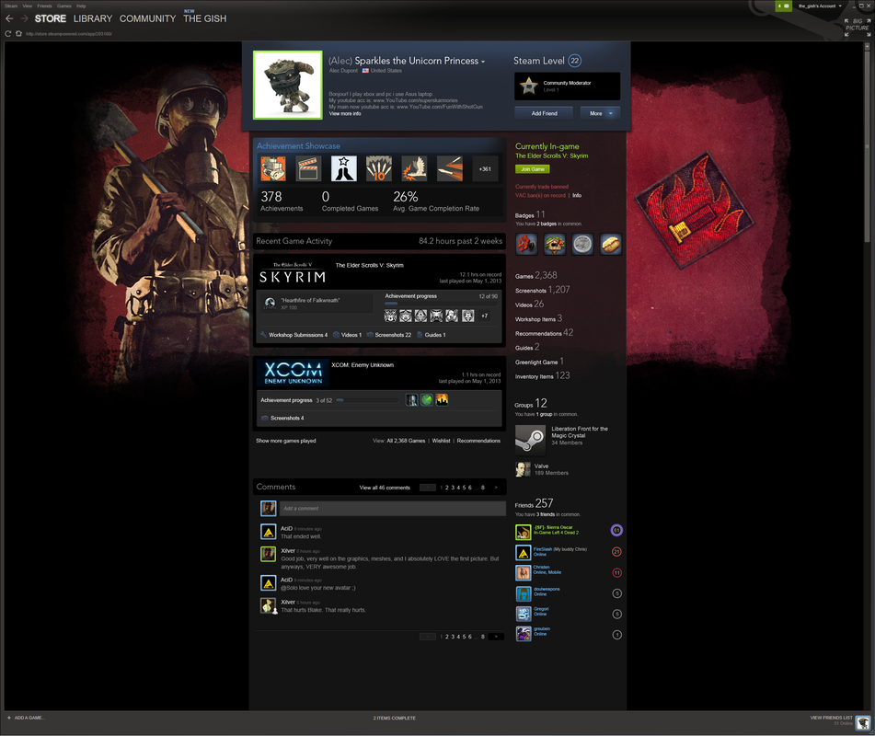The width and height of the screenshot is (875, 736).
Task: Click the hot dog badge icon
Action: 610,244
